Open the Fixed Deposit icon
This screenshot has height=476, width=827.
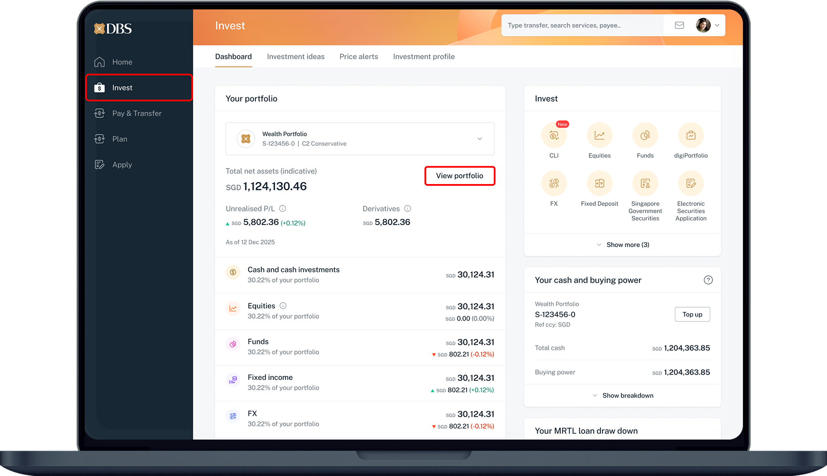(599, 184)
